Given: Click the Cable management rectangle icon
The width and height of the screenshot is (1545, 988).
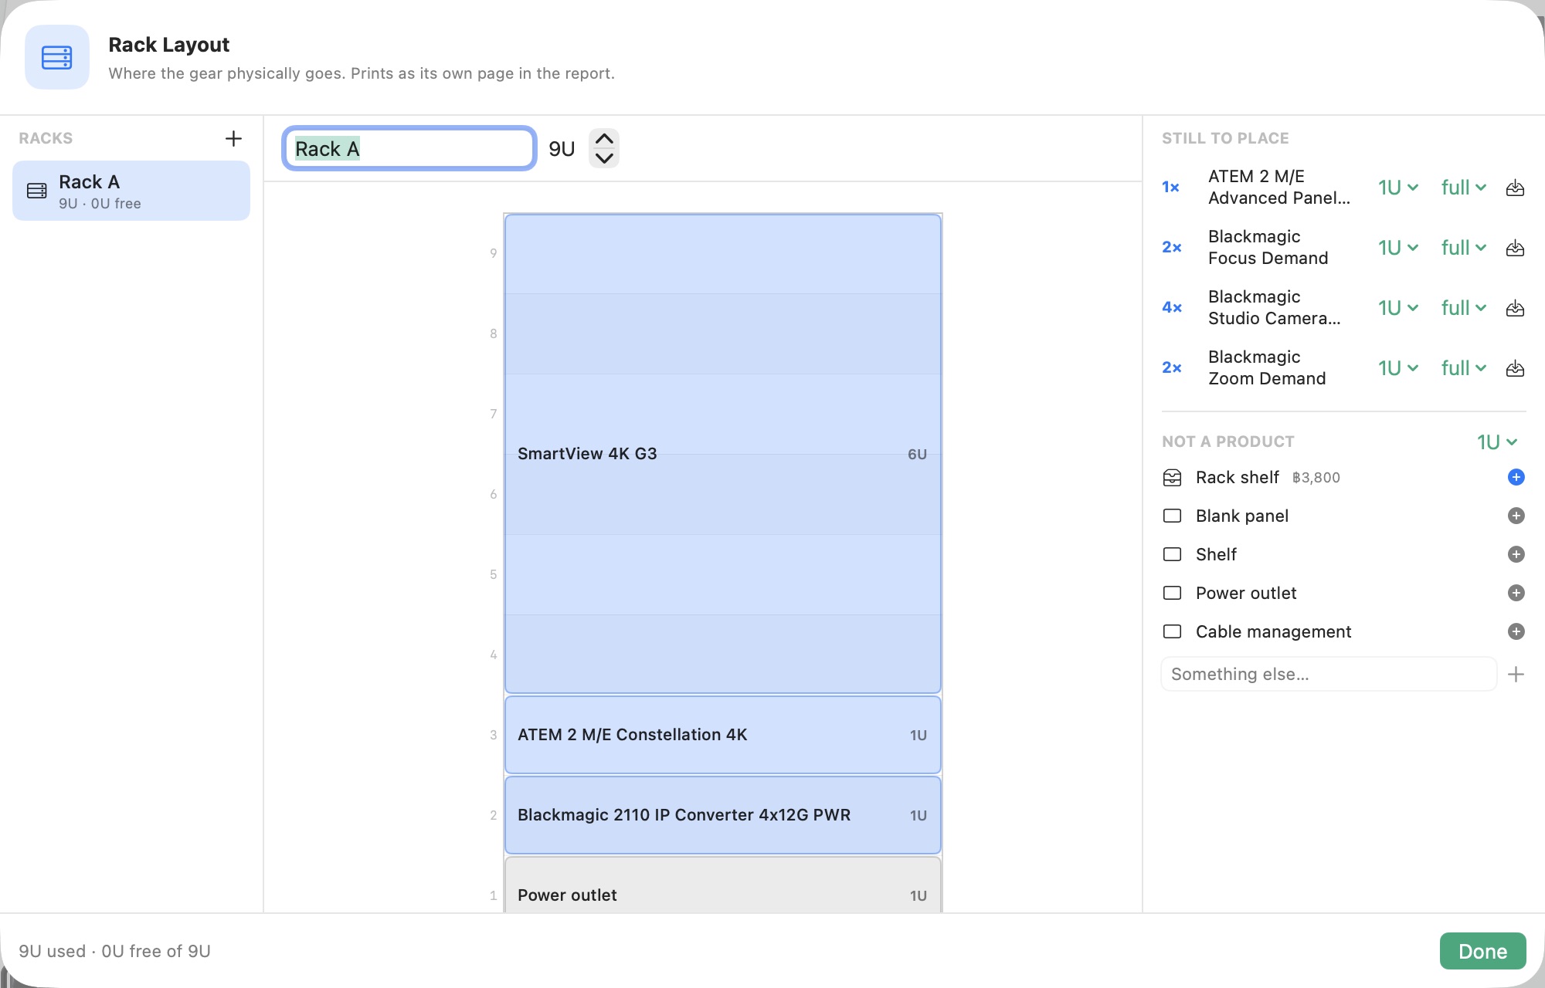Looking at the screenshot, I should (x=1172, y=631).
